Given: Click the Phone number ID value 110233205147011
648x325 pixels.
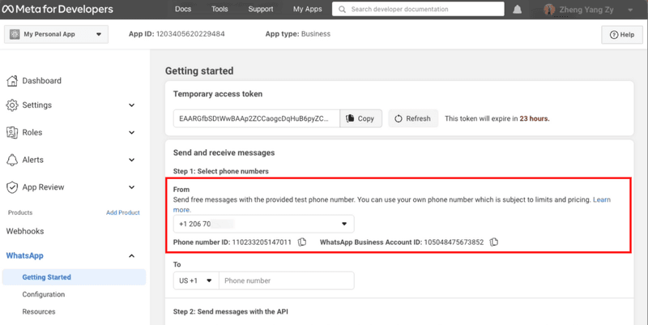Looking at the screenshot, I should point(262,242).
